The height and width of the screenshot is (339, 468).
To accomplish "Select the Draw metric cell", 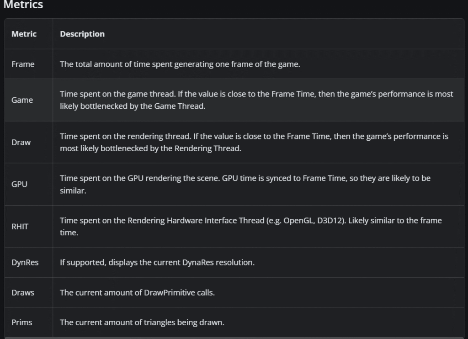I will tap(21, 142).
